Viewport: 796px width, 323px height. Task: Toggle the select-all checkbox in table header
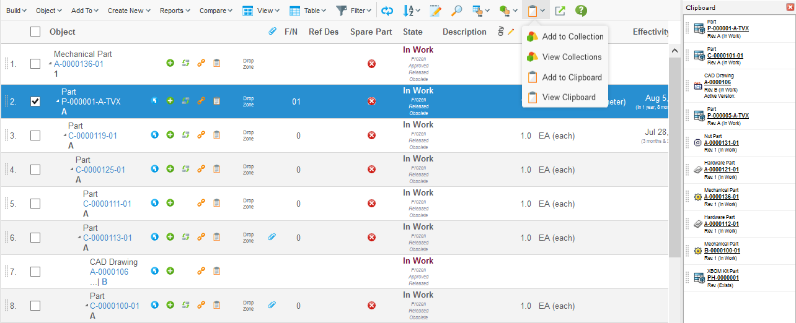[x=35, y=32]
